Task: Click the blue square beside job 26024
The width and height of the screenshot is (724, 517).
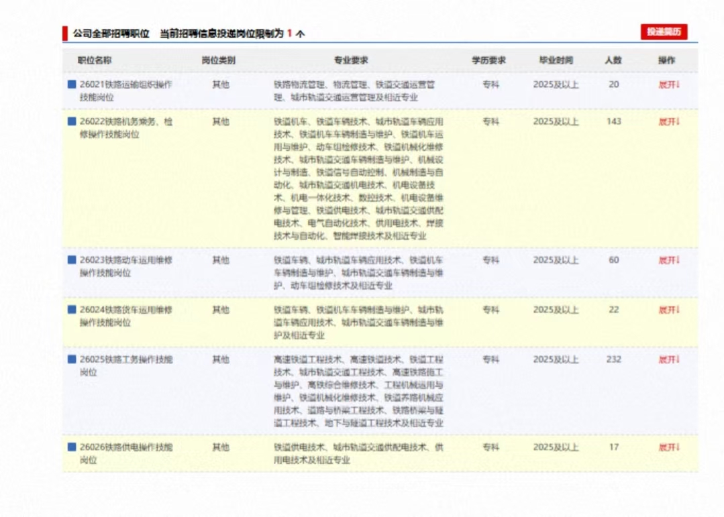Action: click(x=72, y=310)
